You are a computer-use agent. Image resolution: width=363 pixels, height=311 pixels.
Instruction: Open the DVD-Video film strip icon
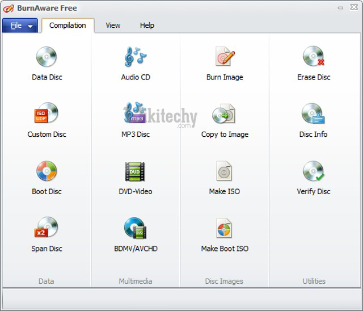(135, 171)
